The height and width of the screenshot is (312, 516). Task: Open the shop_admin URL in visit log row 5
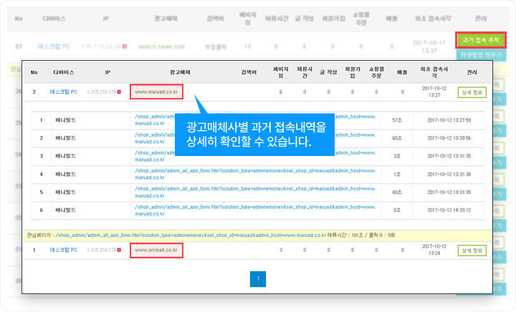[255, 192]
